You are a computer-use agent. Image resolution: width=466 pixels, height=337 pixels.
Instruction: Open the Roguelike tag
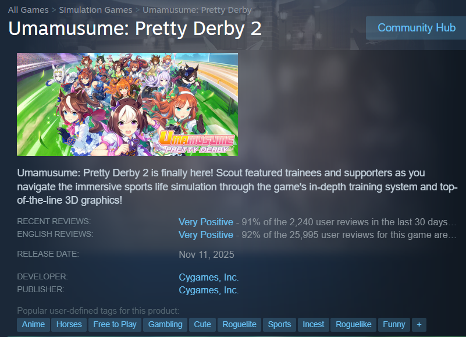click(x=353, y=325)
